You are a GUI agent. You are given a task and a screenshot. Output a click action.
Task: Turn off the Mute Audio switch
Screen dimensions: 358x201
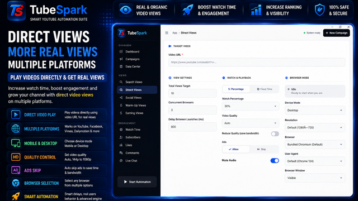[x=275, y=161]
